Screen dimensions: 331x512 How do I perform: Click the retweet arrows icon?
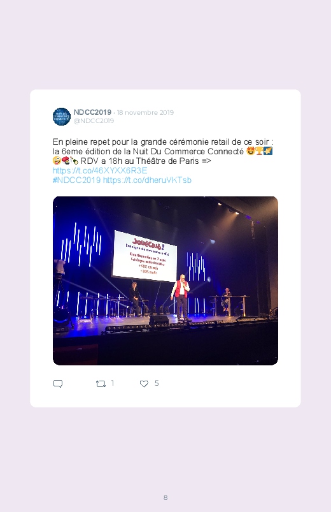click(101, 384)
